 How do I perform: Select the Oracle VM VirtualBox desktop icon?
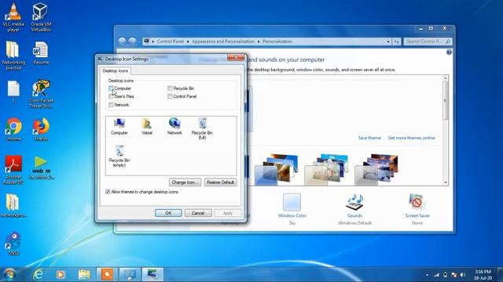pos(41,17)
